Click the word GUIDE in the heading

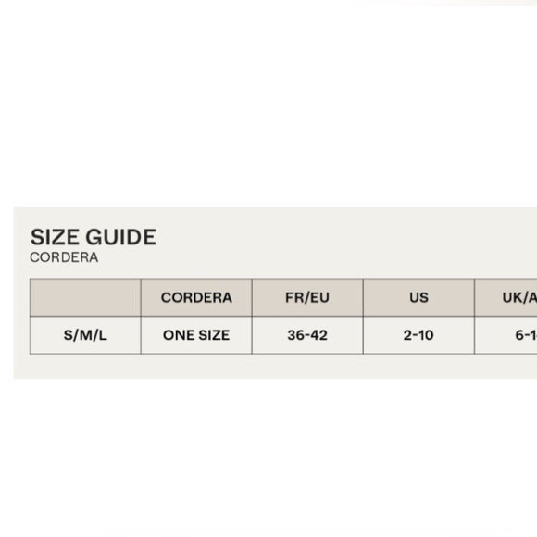(121, 237)
